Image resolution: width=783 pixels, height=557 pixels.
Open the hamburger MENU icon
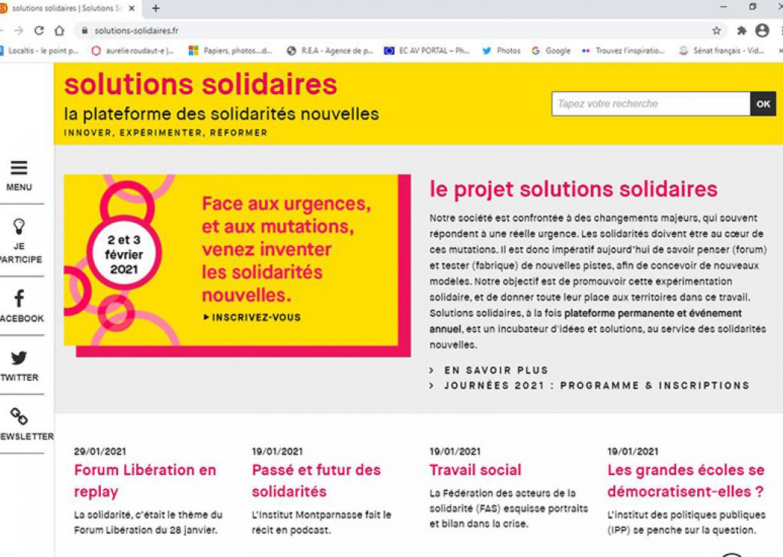pos(19,168)
